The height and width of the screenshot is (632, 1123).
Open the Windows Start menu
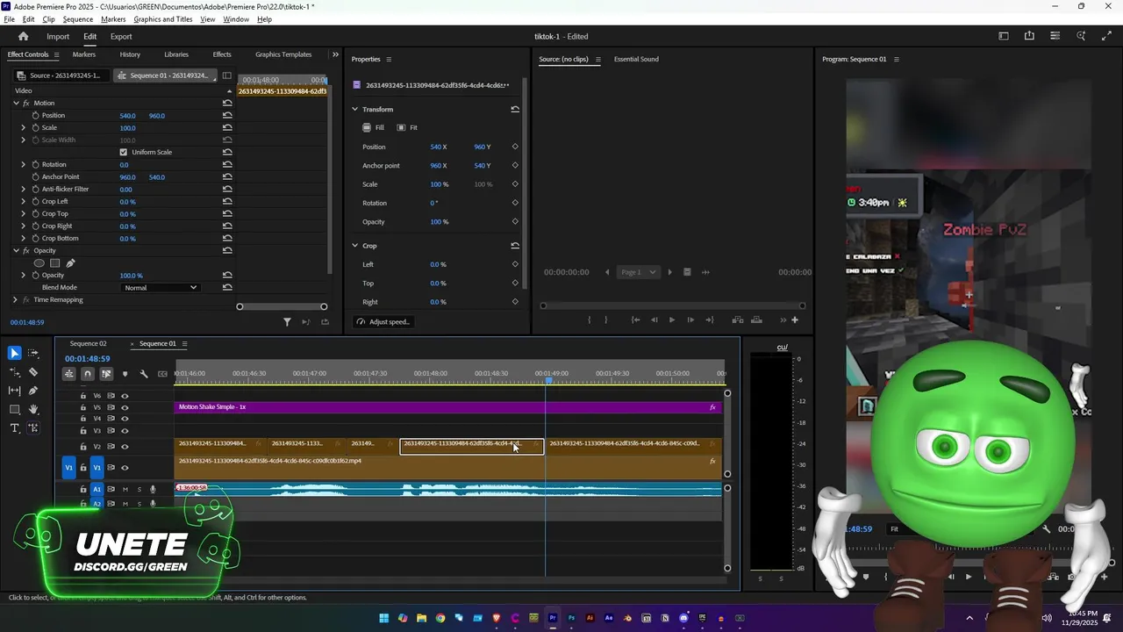[x=383, y=618]
